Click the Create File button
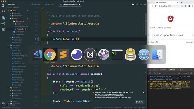194x109 pixels. click(x=139, y=102)
